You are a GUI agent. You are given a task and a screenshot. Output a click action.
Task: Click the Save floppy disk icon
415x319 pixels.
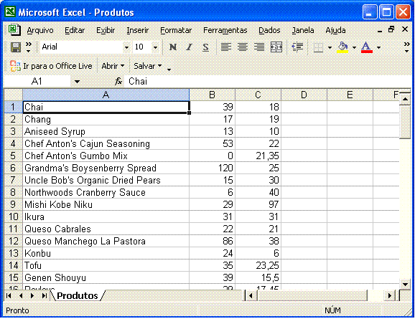pyautogui.click(x=16, y=47)
